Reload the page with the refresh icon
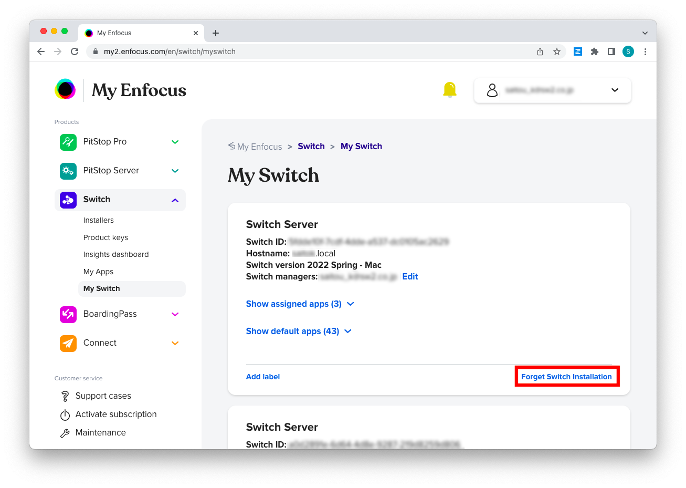 tap(75, 51)
